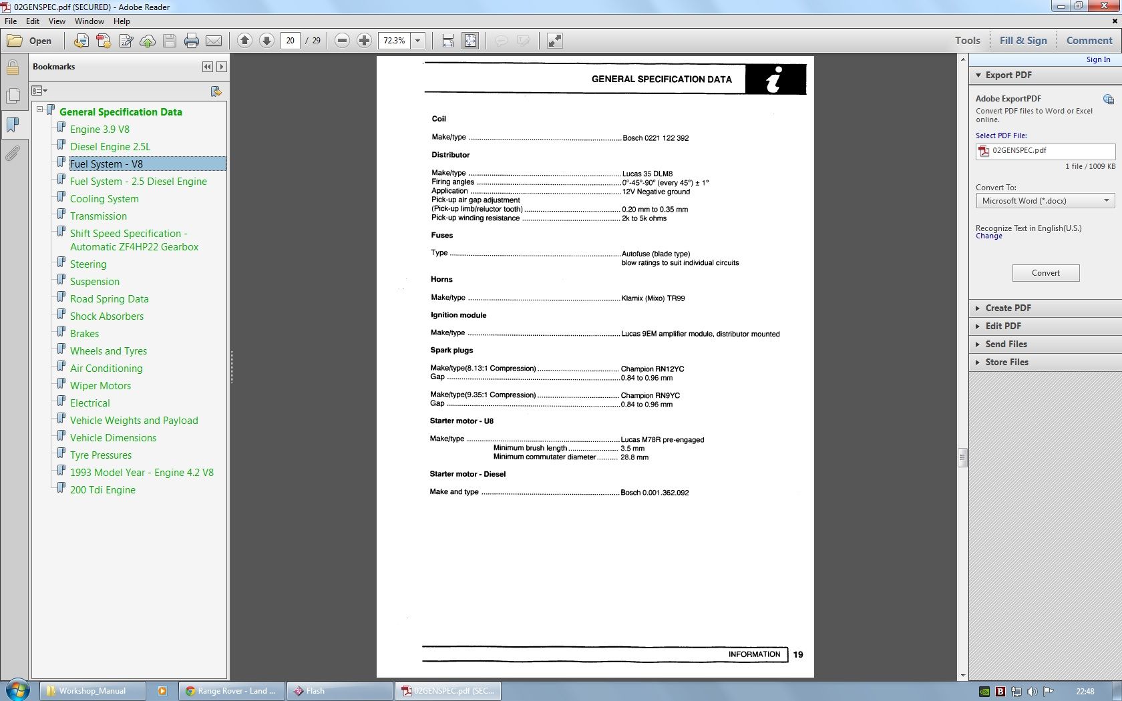The image size is (1122, 701).
Task: Open the Help menu
Action: (x=122, y=21)
